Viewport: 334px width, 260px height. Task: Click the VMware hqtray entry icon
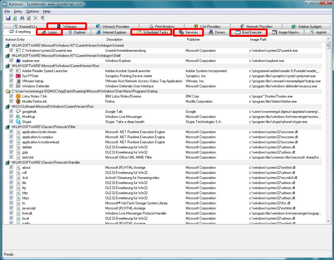coord(18,81)
